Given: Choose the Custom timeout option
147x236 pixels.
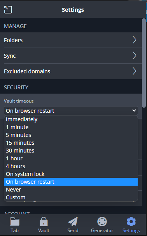Looking at the screenshot, I should [71, 197].
